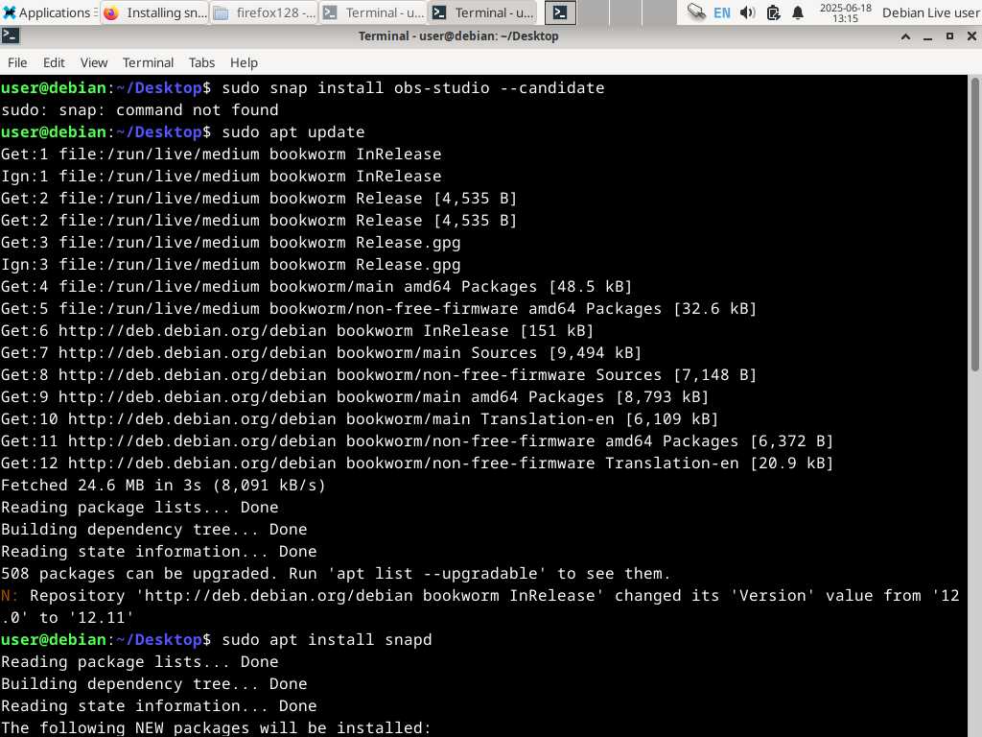This screenshot has width=982, height=737.
Task: Click the network connection tray icon
Action: pos(696,12)
